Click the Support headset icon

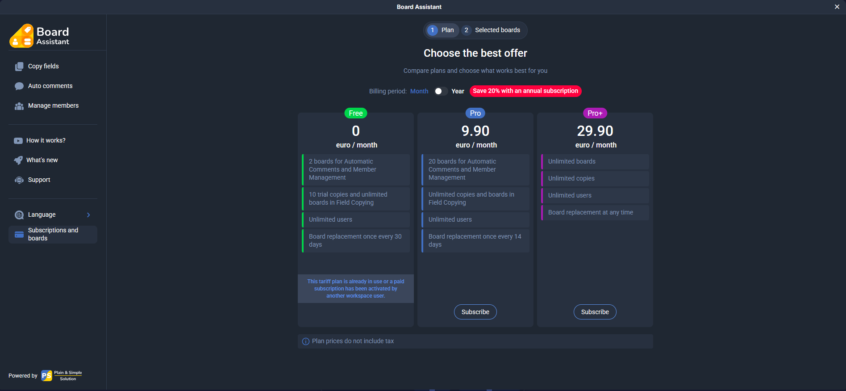(19, 180)
